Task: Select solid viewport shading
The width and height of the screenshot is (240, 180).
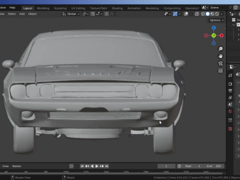Action: point(207,14)
